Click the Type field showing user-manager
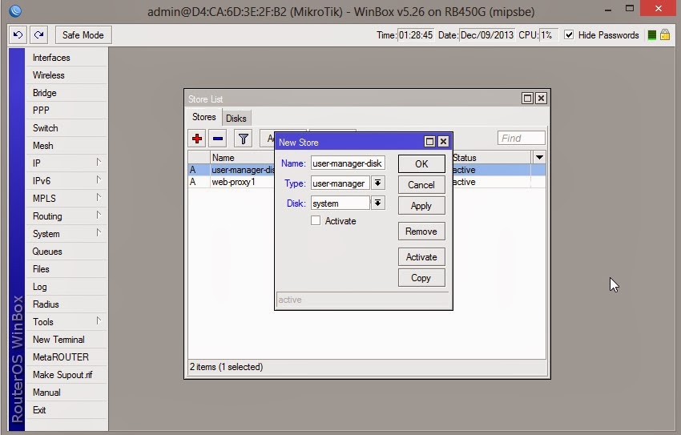 tap(340, 183)
